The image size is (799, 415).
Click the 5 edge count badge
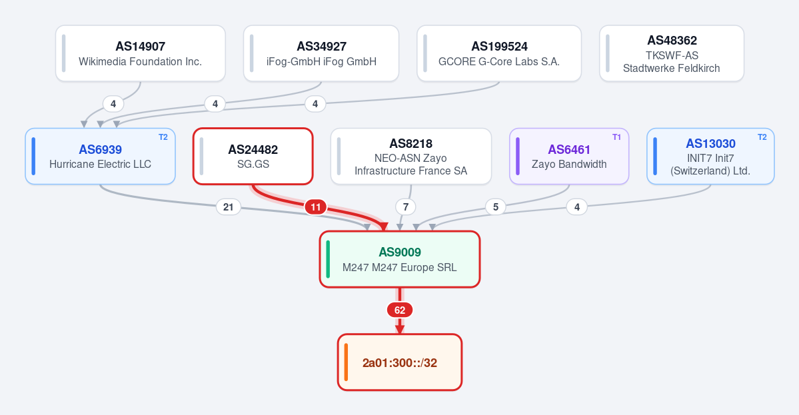pos(495,207)
